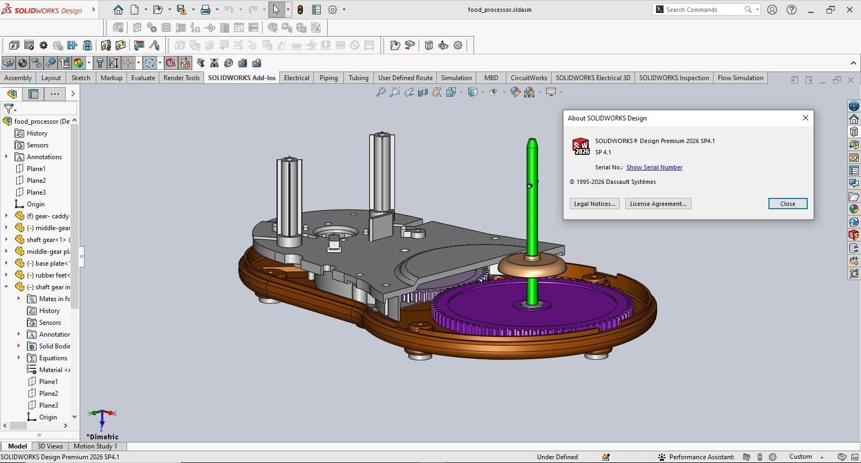
Task: Toggle the SOLIDWORKS Toolbox add-in icon
Action: click(100, 63)
